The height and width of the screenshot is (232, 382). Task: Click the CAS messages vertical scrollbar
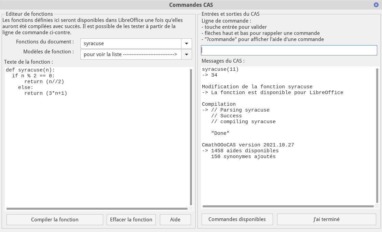click(377, 136)
